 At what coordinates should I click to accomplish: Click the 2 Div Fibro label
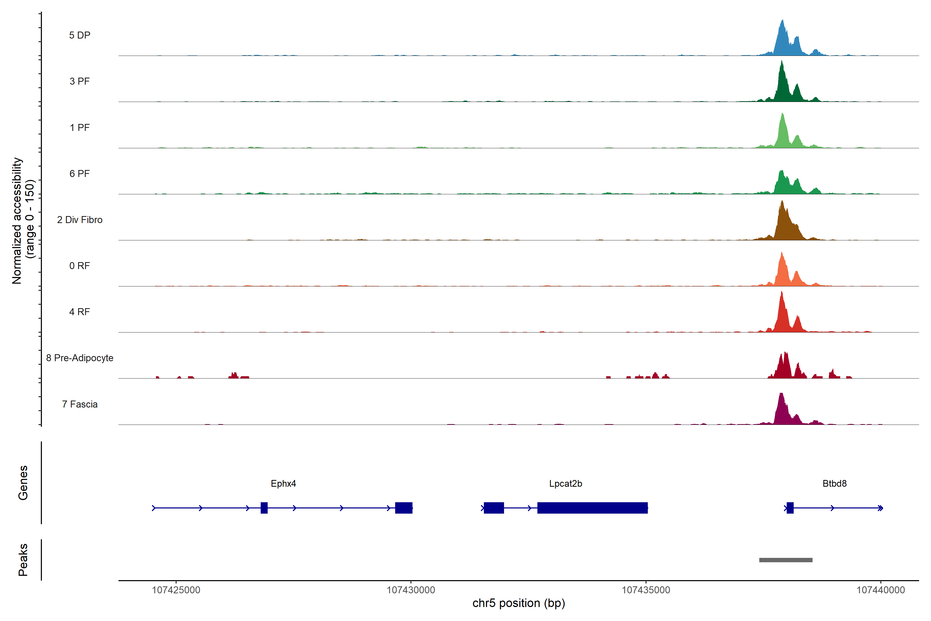(80, 220)
